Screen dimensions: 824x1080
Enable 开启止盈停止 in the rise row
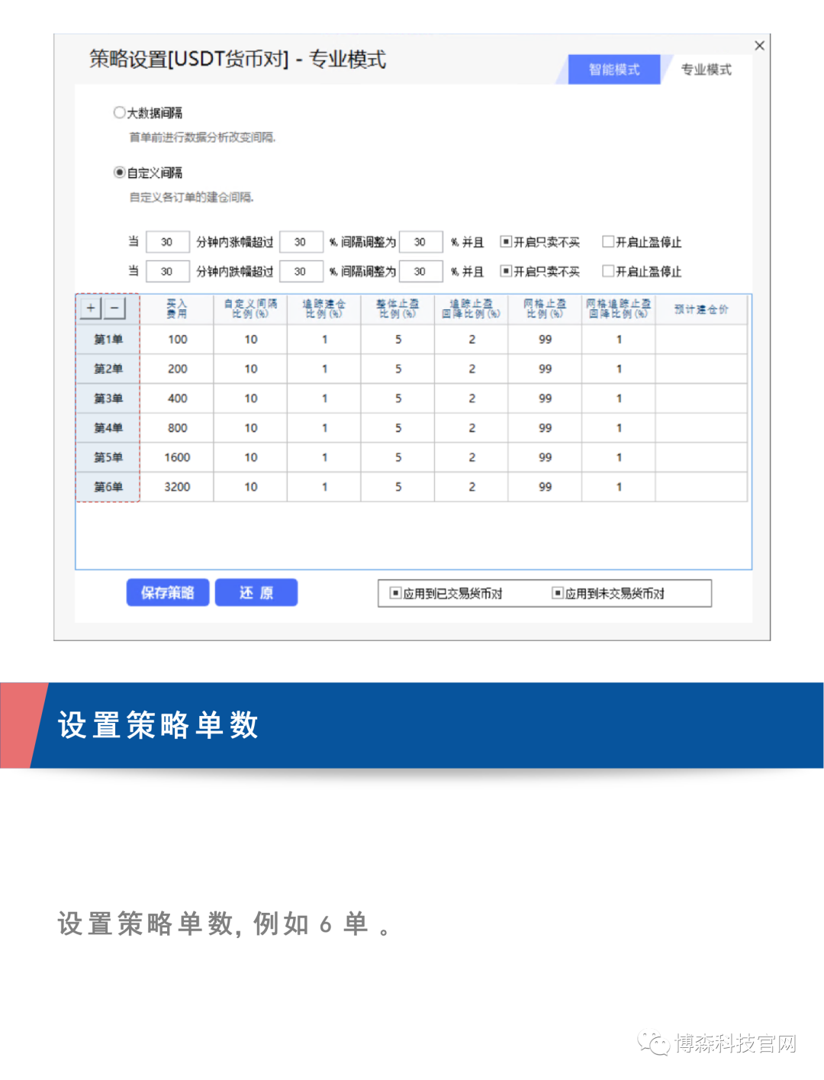pos(608,242)
